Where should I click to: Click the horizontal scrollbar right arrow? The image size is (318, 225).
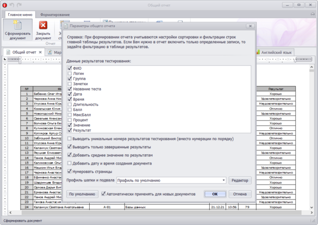point(311,212)
